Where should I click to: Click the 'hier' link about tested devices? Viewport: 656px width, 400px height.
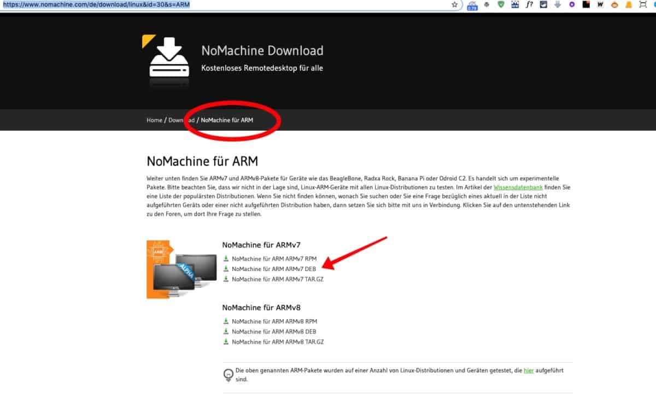529,370
